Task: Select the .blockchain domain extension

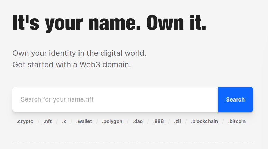Action: [204, 121]
